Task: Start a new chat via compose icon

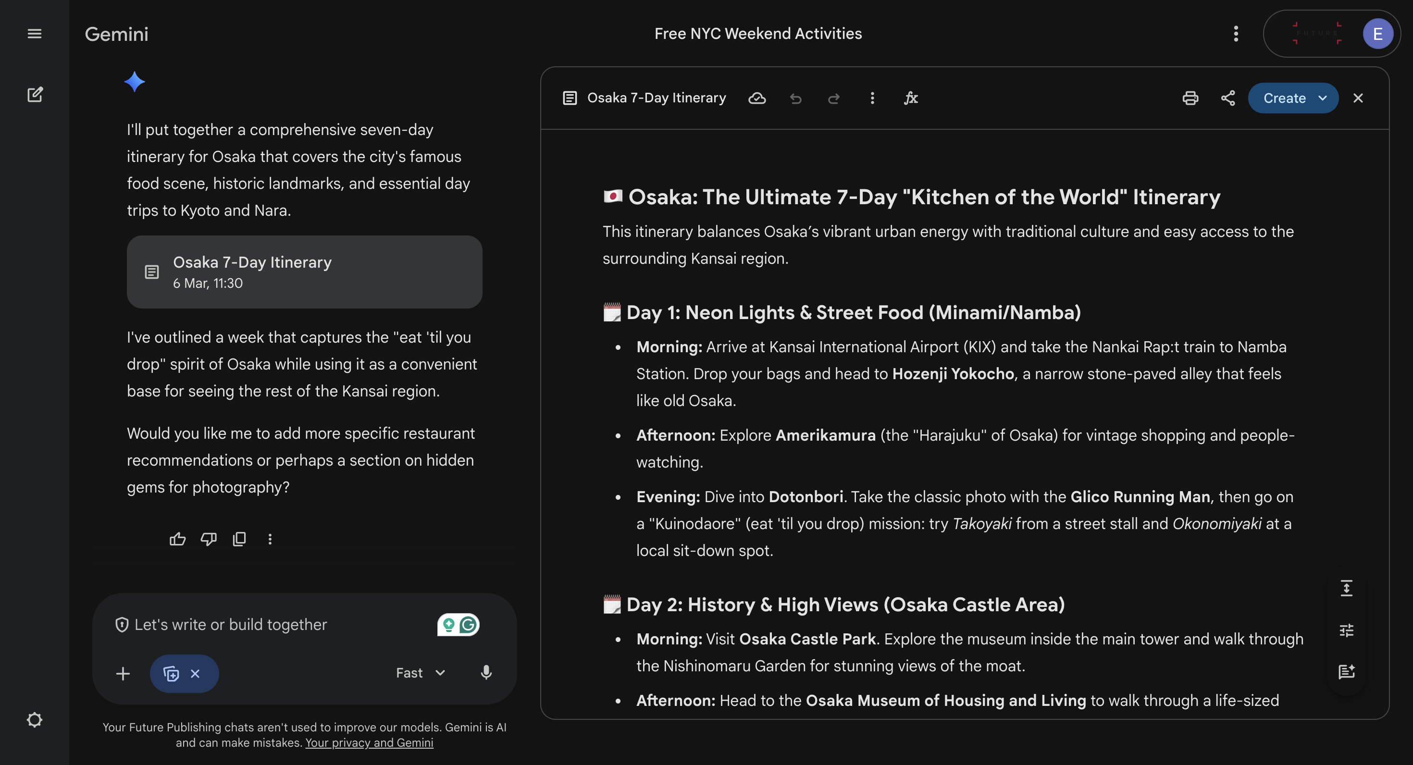Action: tap(35, 94)
